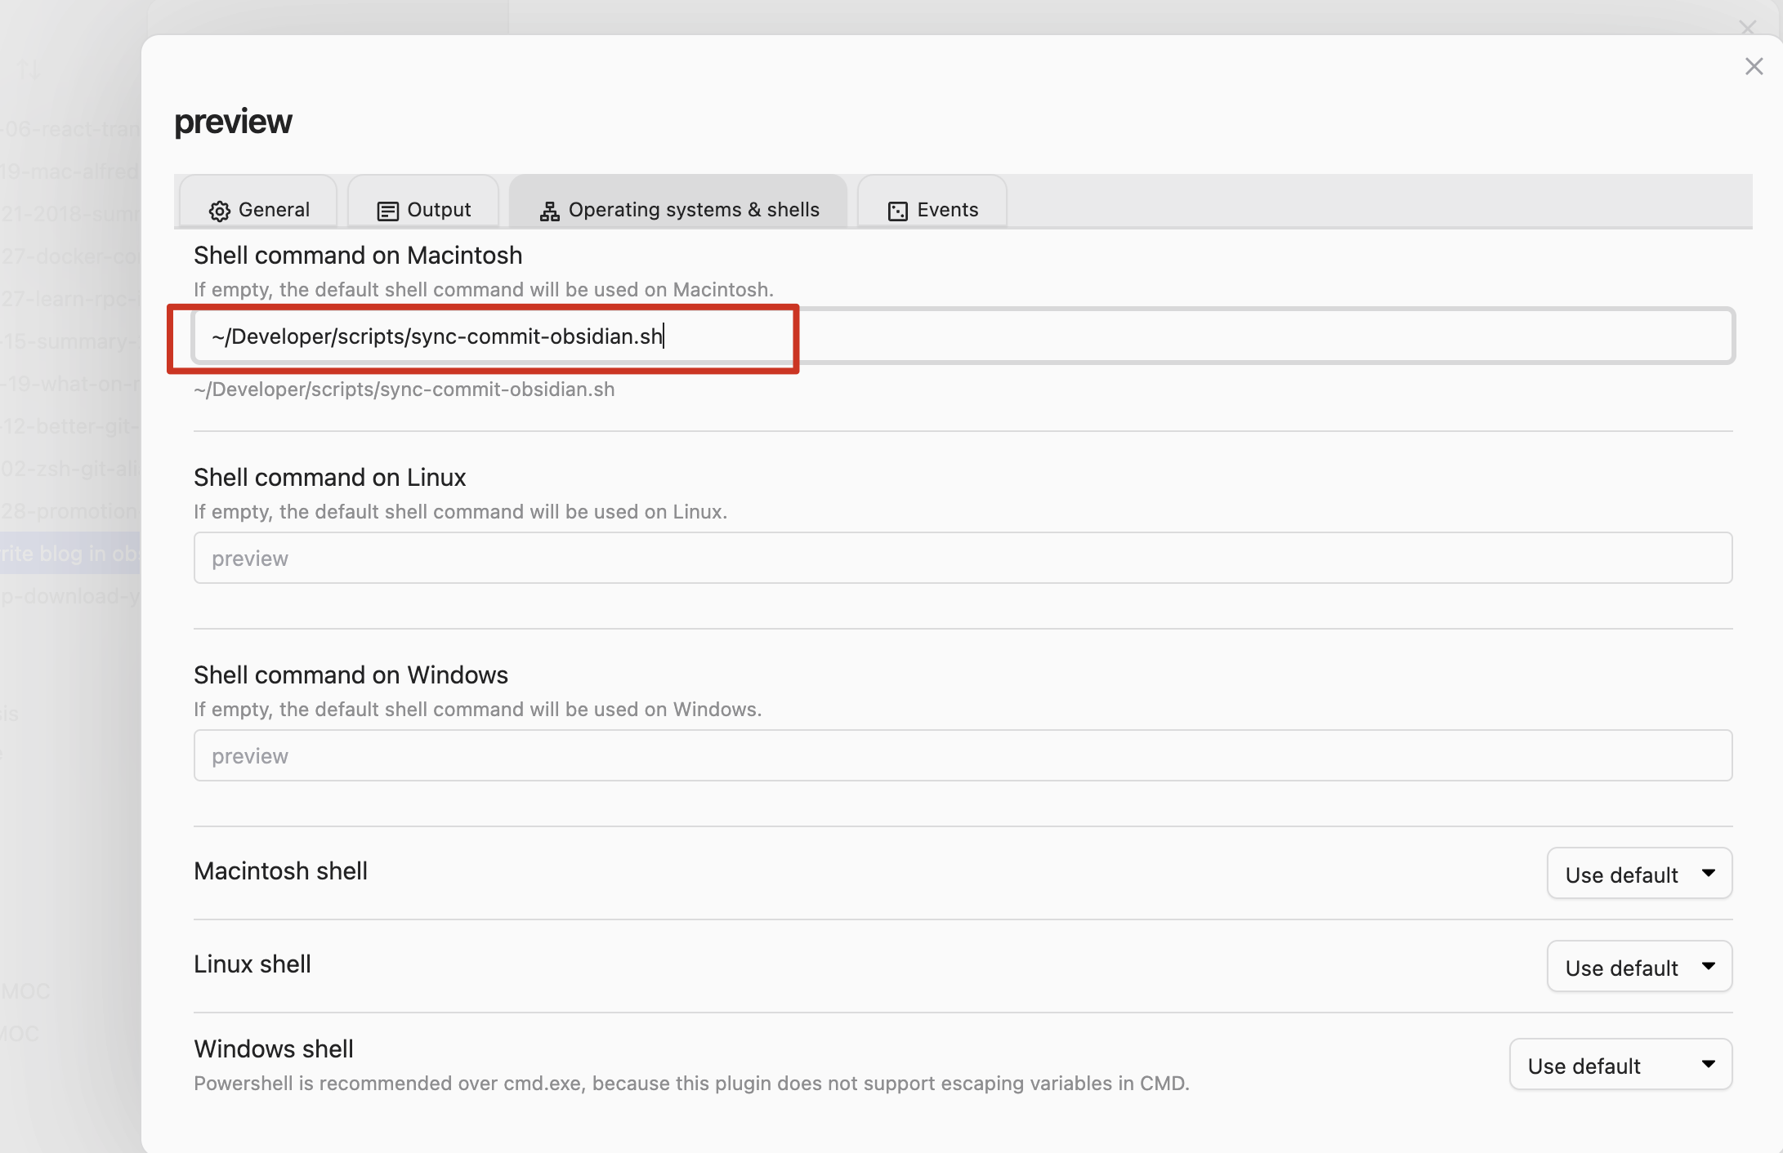Click the sort arrows icon in sidebar
1783x1153 pixels.
(29, 69)
